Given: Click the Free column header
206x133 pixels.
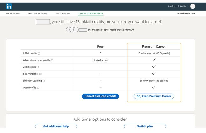Looking at the screenshot, I should [x=100, y=46].
